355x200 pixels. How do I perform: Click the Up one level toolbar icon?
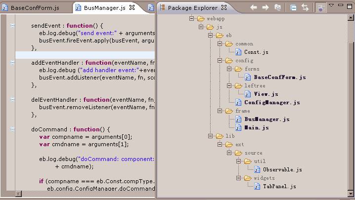277,8
